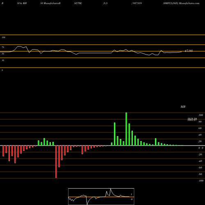This screenshot has height=205, width=205.
Task: Click the histogram right-axis label 60
Action: pyautogui.click(x=200, y=128)
